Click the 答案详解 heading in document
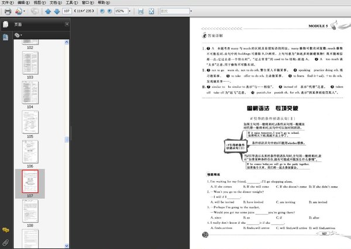This screenshot has height=249, width=351. [215, 36]
